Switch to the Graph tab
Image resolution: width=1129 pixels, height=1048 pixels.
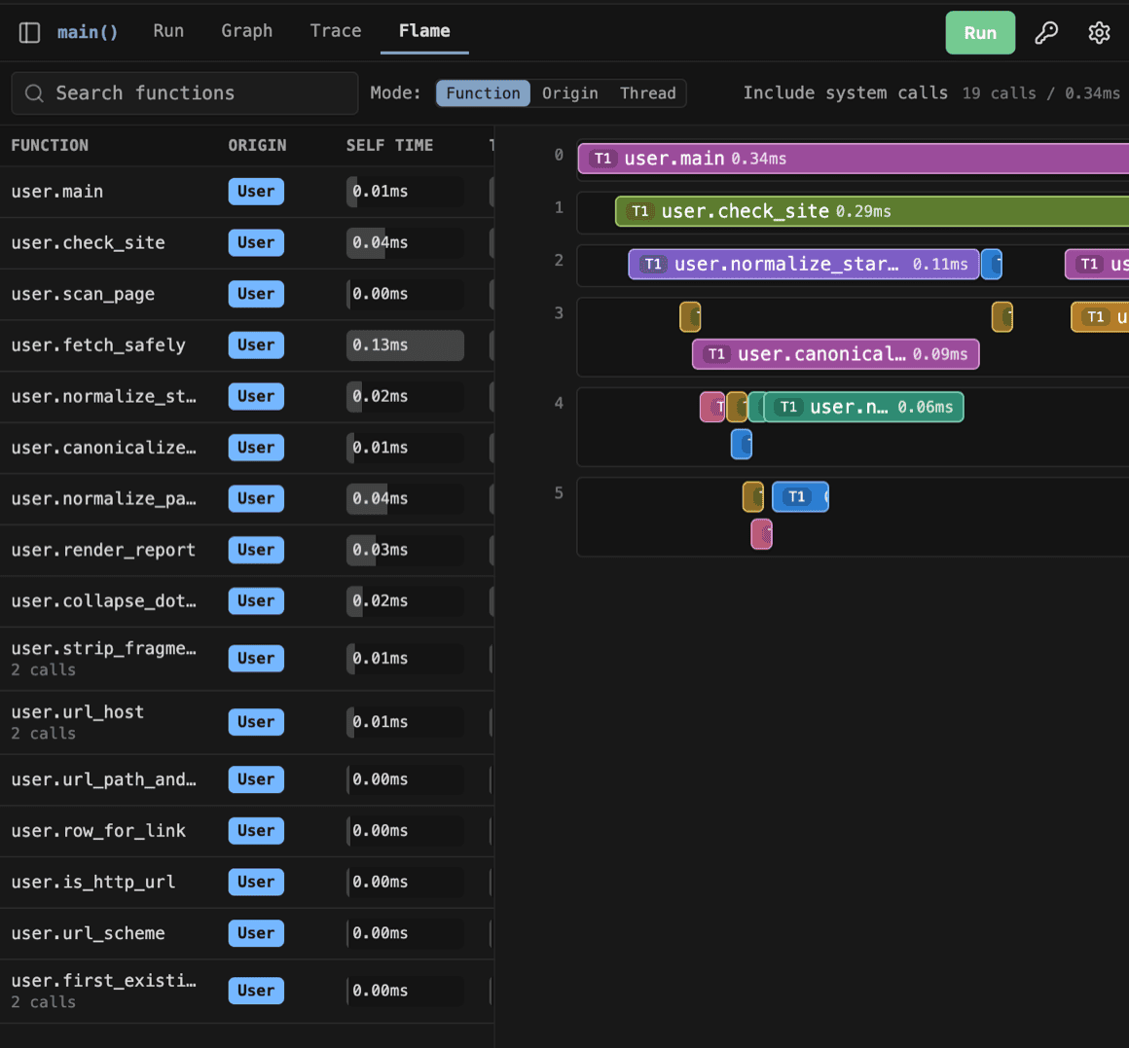point(246,31)
